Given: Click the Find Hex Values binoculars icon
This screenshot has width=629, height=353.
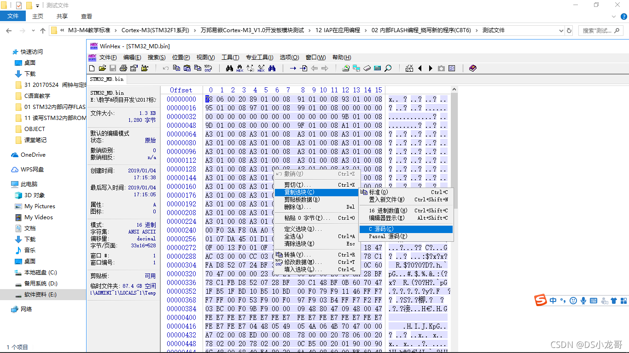Looking at the screenshot, I should [x=240, y=68].
